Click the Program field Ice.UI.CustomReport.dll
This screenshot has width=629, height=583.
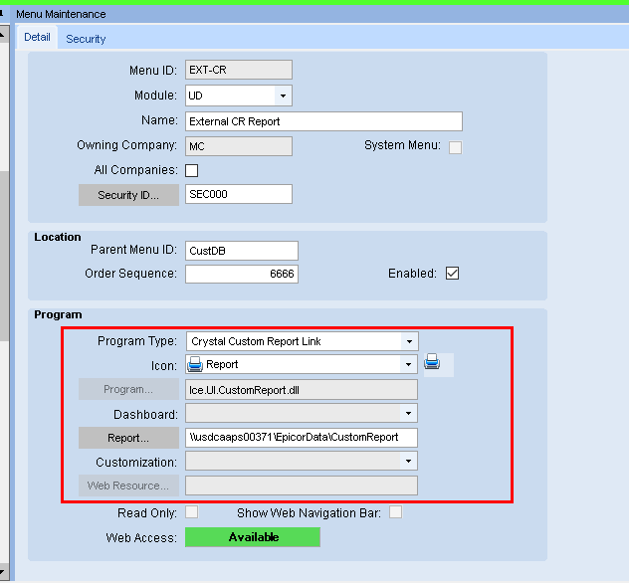point(302,390)
